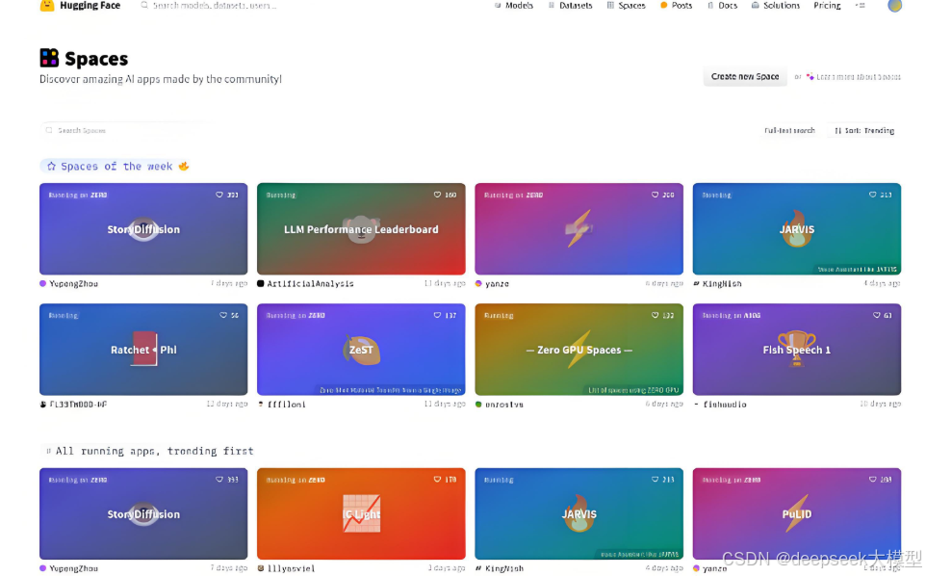Viewport: 926px width, 576px height.
Task: Open StoryDiffusion card in Spaces of the week
Action: [x=143, y=228]
